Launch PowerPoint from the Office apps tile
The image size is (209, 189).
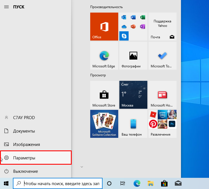(133, 27)
